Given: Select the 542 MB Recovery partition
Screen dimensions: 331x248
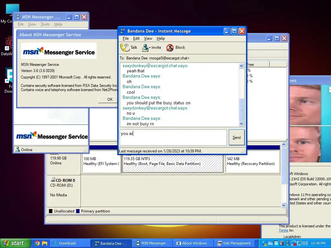Looking at the screenshot, I should coord(252,161).
